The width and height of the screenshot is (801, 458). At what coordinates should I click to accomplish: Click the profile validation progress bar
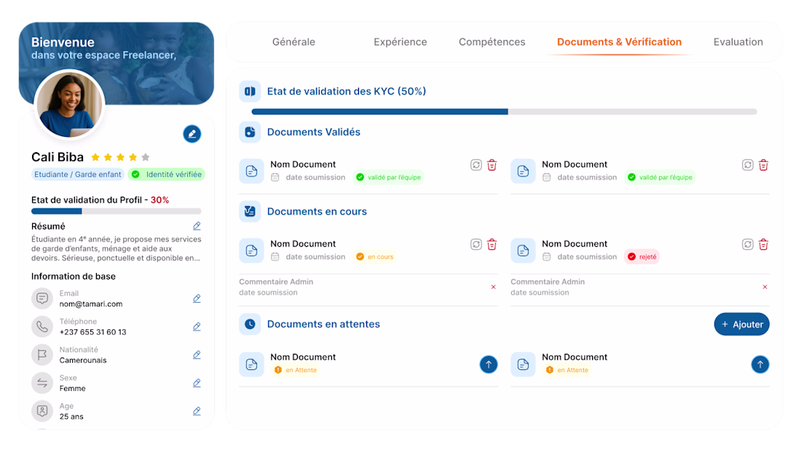(x=117, y=211)
